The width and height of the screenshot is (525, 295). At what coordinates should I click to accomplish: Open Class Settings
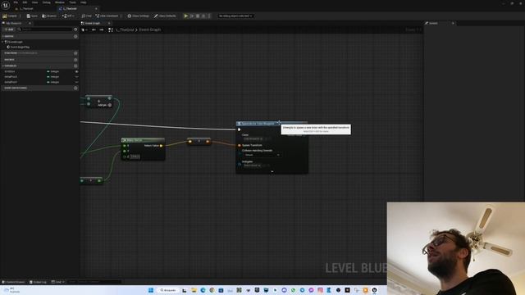pyautogui.click(x=138, y=16)
